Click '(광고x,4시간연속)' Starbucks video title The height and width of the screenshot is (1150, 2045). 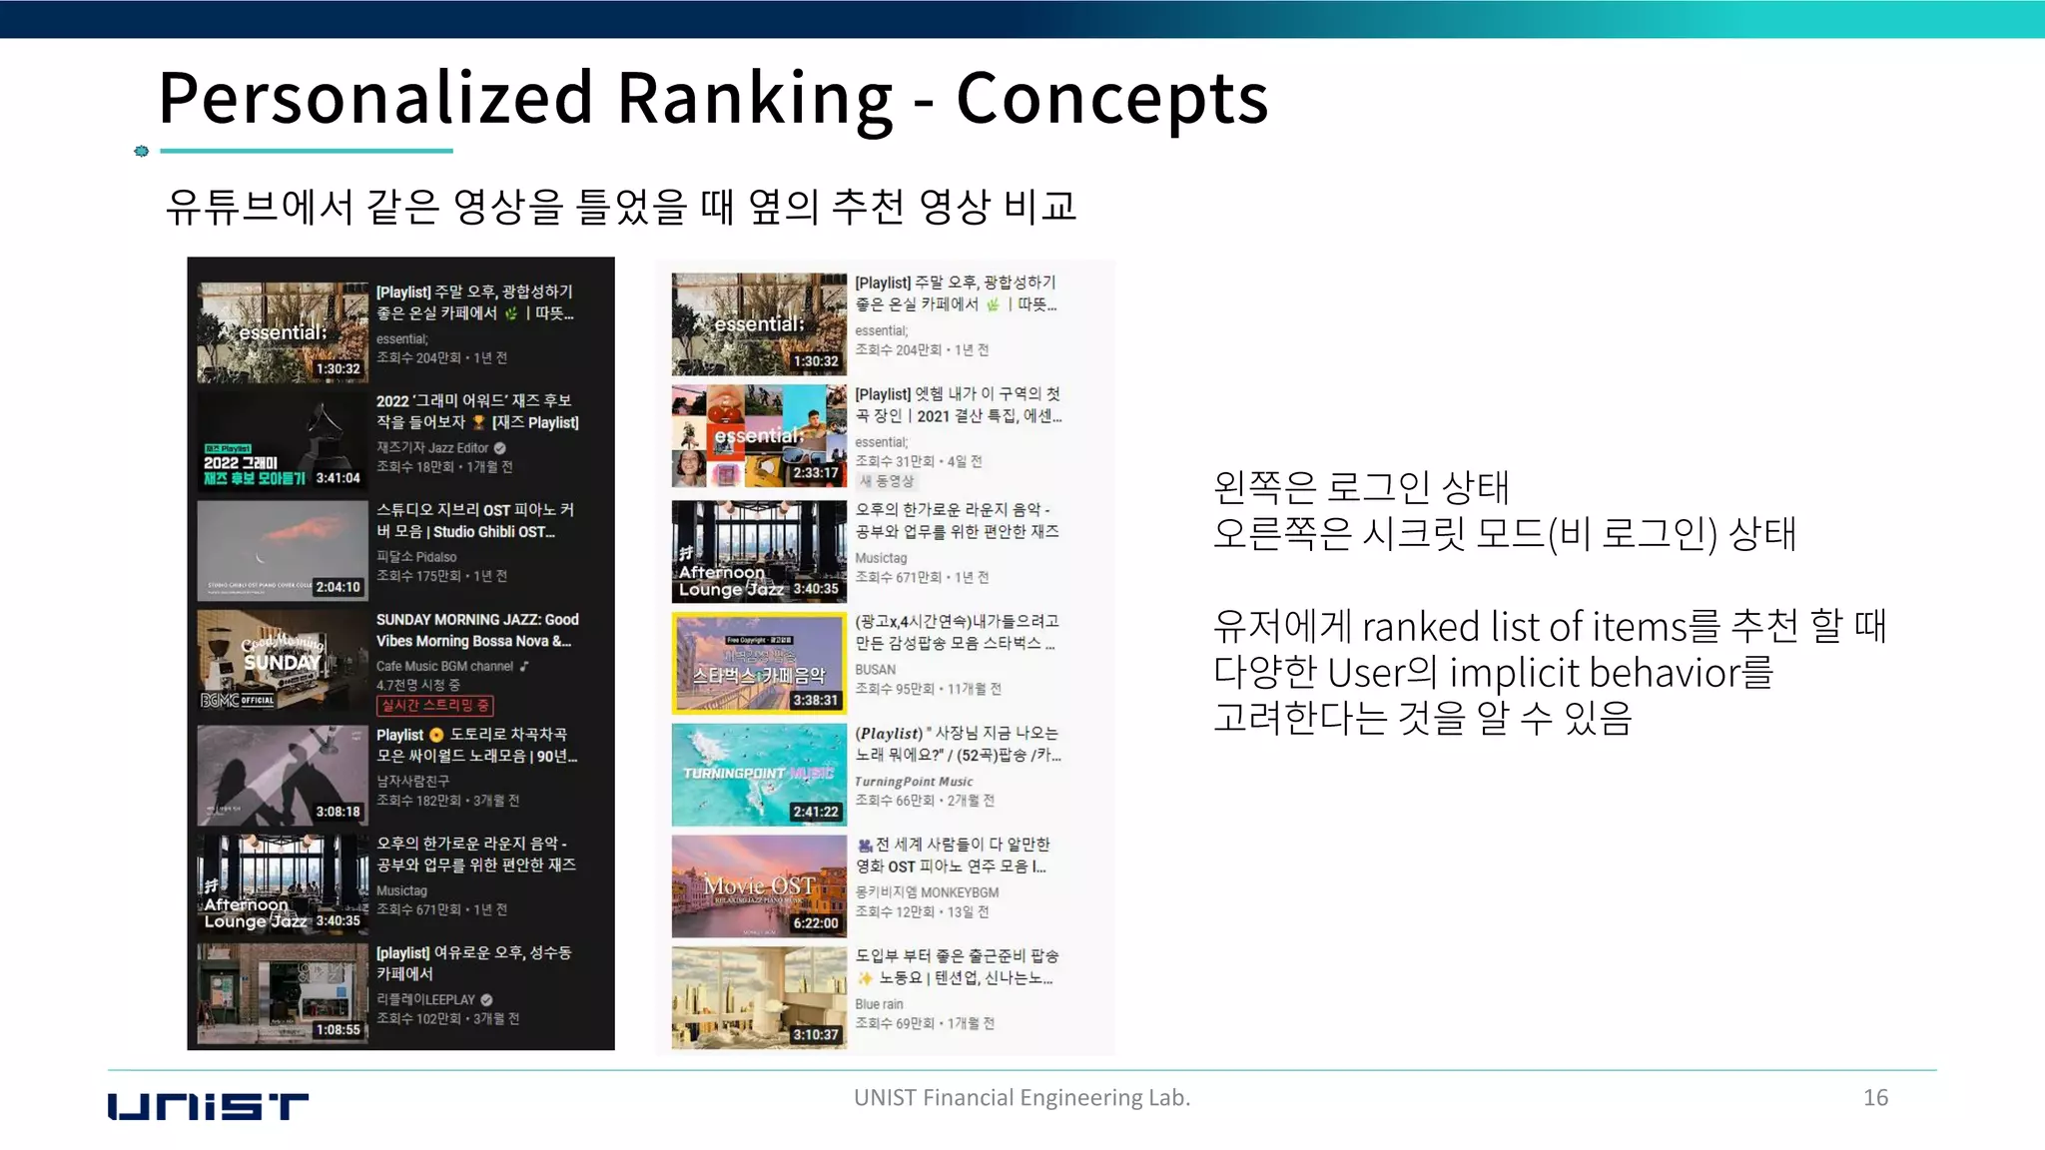957,631
